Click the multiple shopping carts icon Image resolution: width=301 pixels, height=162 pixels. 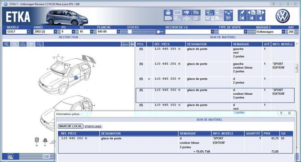tap(228, 13)
